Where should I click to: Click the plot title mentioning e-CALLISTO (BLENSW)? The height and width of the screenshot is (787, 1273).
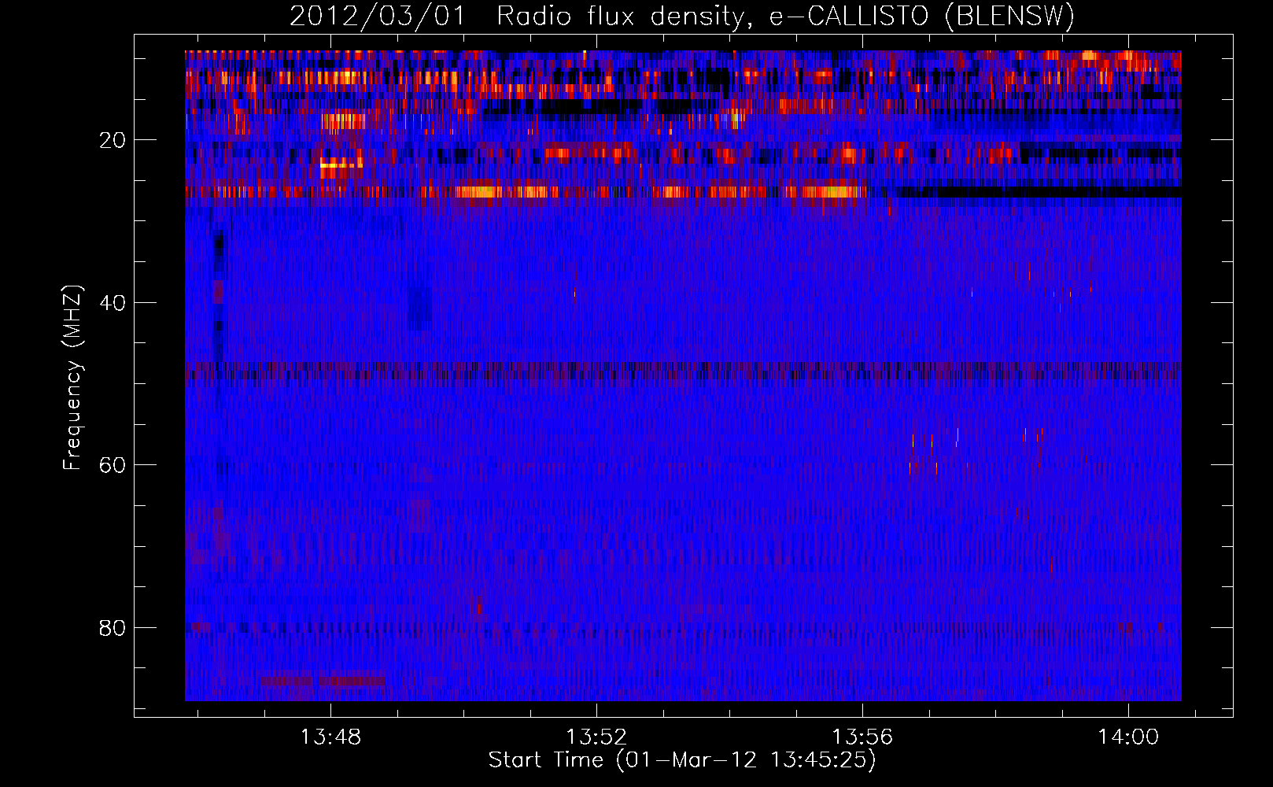[682, 16]
